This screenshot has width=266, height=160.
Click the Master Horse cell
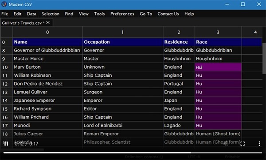click(47, 59)
